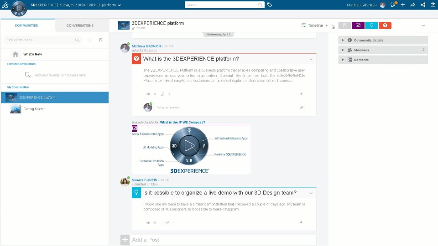Share the 3DEXPERIENCE platform question post

(301, 94)
